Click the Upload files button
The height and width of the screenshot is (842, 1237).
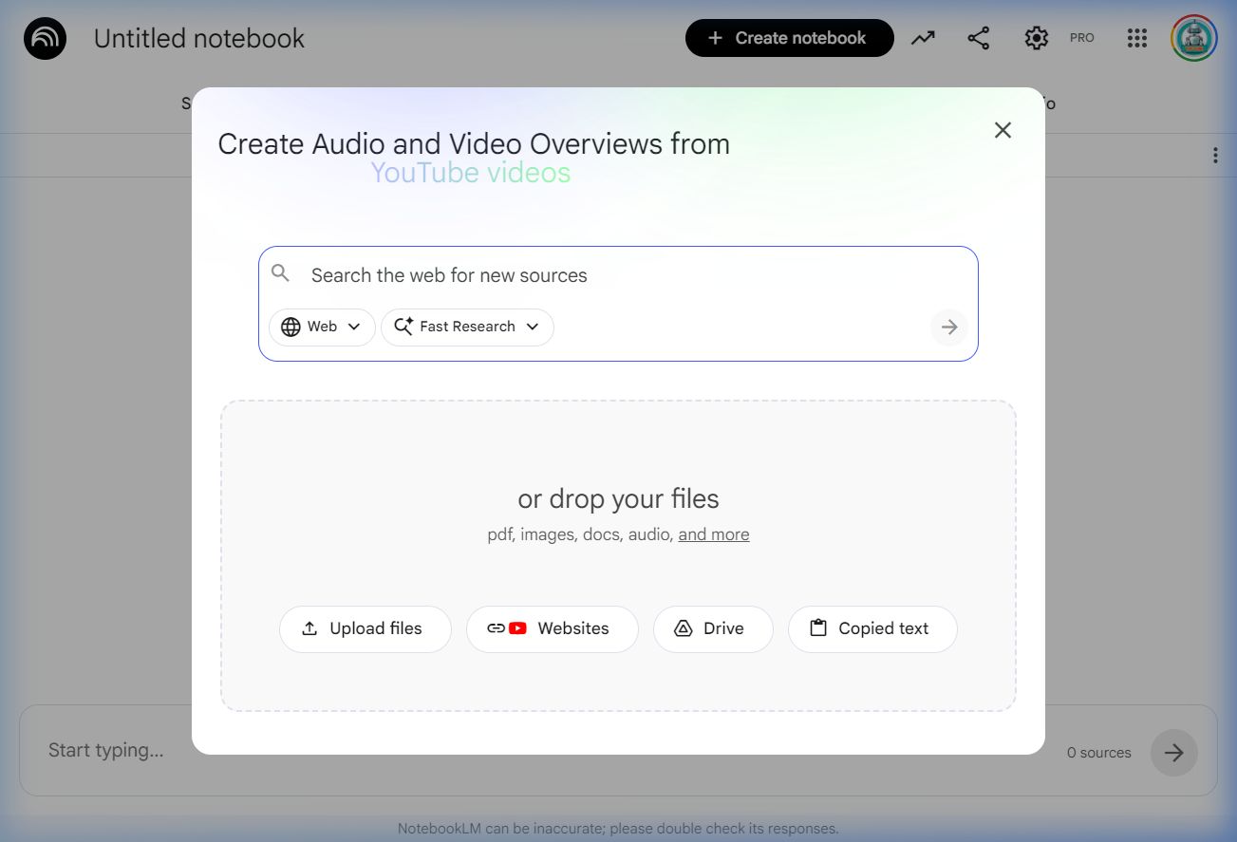click(x=365, y=628)
